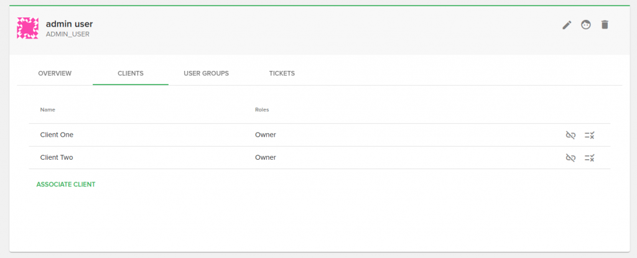Viewport: 637px width, 258px height.
Task: Click the Associate Client button
Action: pyautogui.click(x=66, y=185)
